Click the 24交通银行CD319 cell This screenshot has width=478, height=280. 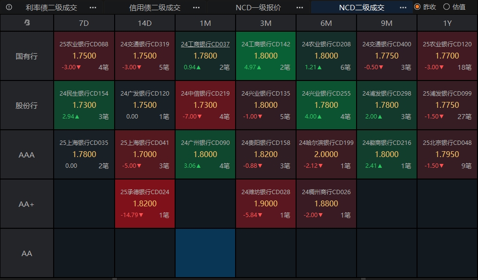pos(144,56)
